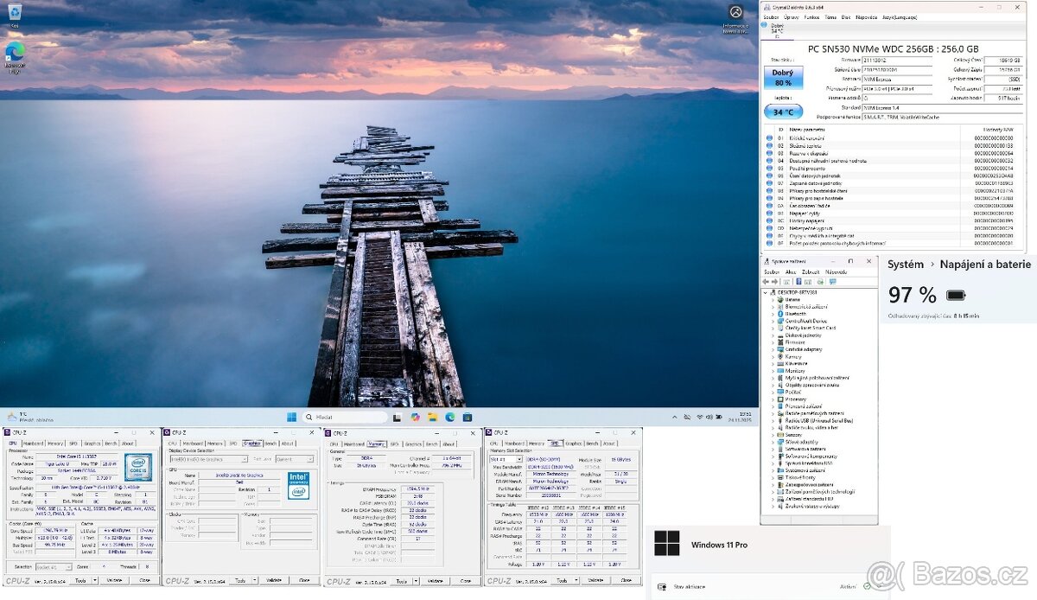1037x600 pixels.
Task: Collapse the DESKTOP root node in Device Manager
Action: click(x=766, y=292)
